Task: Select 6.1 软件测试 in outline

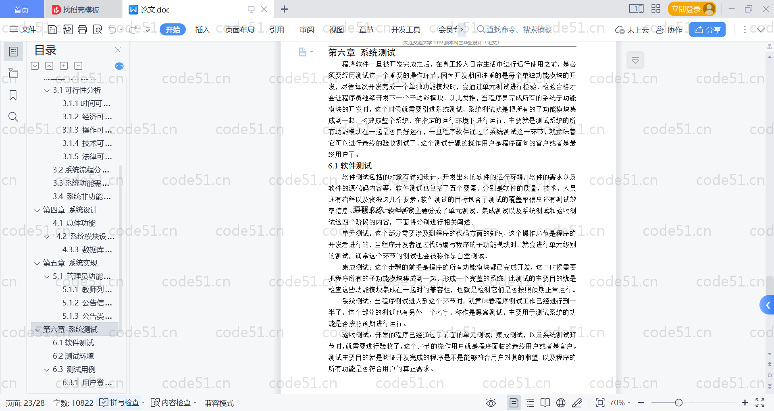Action: pos(73,343)
